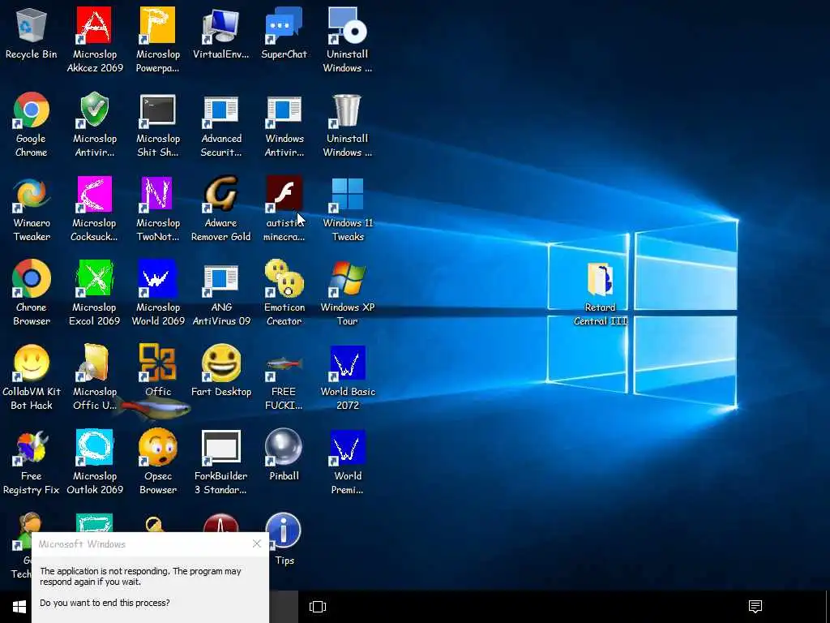Image resolution: width=830 pixels, height=623 pixels.
Task: Open the Action Center notifications icon
Action: click(755, 607)
